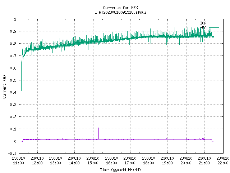Click the chart title 'Currents for MEX'

tap(120, 8)
